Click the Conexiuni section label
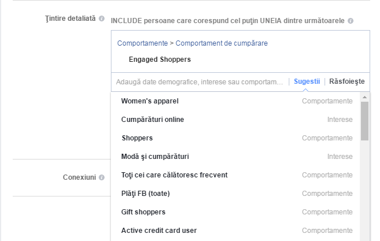This screenshot has height=241, width=380. [x=79, y=177]
